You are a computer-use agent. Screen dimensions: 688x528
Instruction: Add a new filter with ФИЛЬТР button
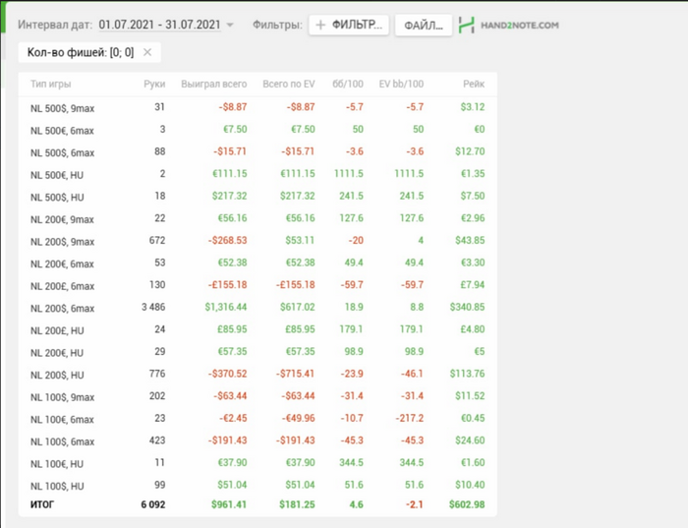pos(349,25)
